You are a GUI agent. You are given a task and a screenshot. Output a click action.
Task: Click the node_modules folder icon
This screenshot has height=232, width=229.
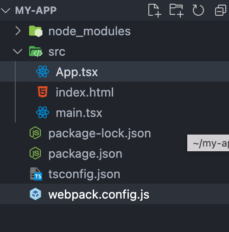36,31
